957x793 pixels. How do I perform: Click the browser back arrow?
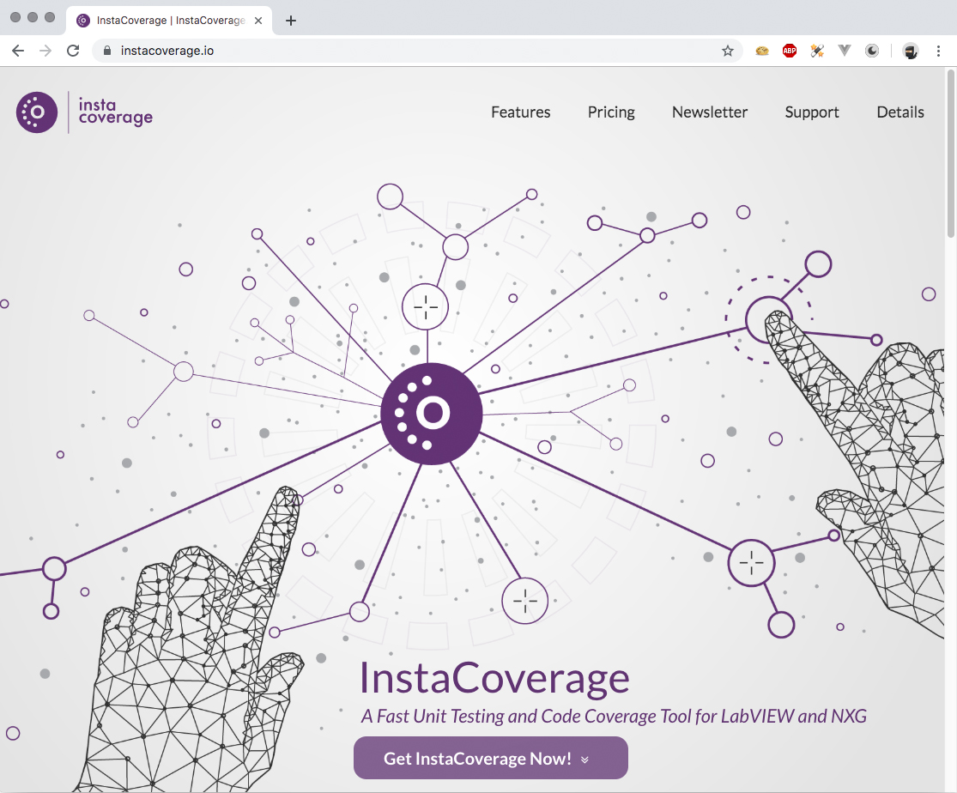click(x=18, y=51)
